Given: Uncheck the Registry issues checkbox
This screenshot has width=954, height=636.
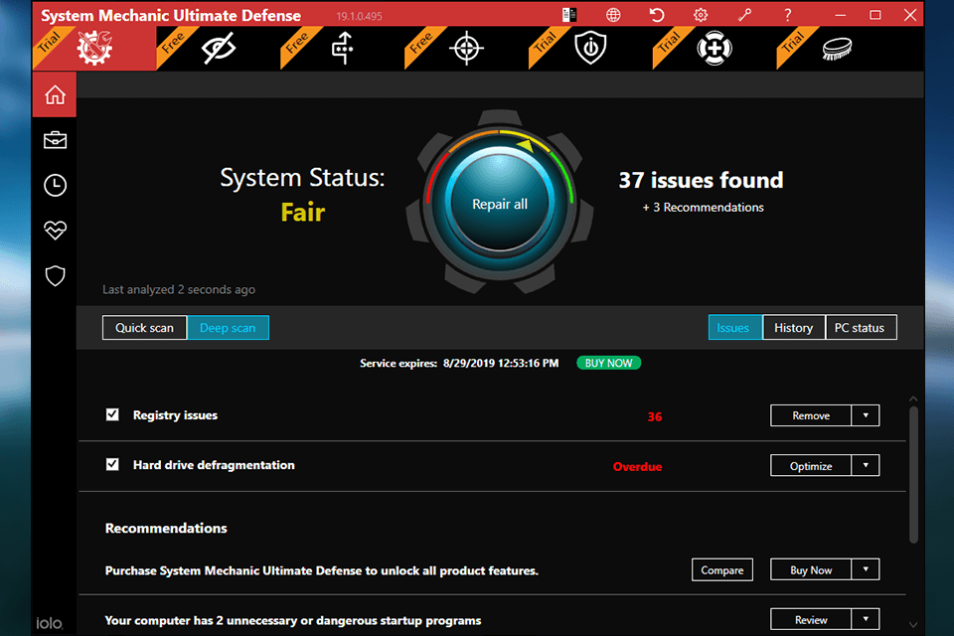Looking at the screenshot, I should coord(112,414).
